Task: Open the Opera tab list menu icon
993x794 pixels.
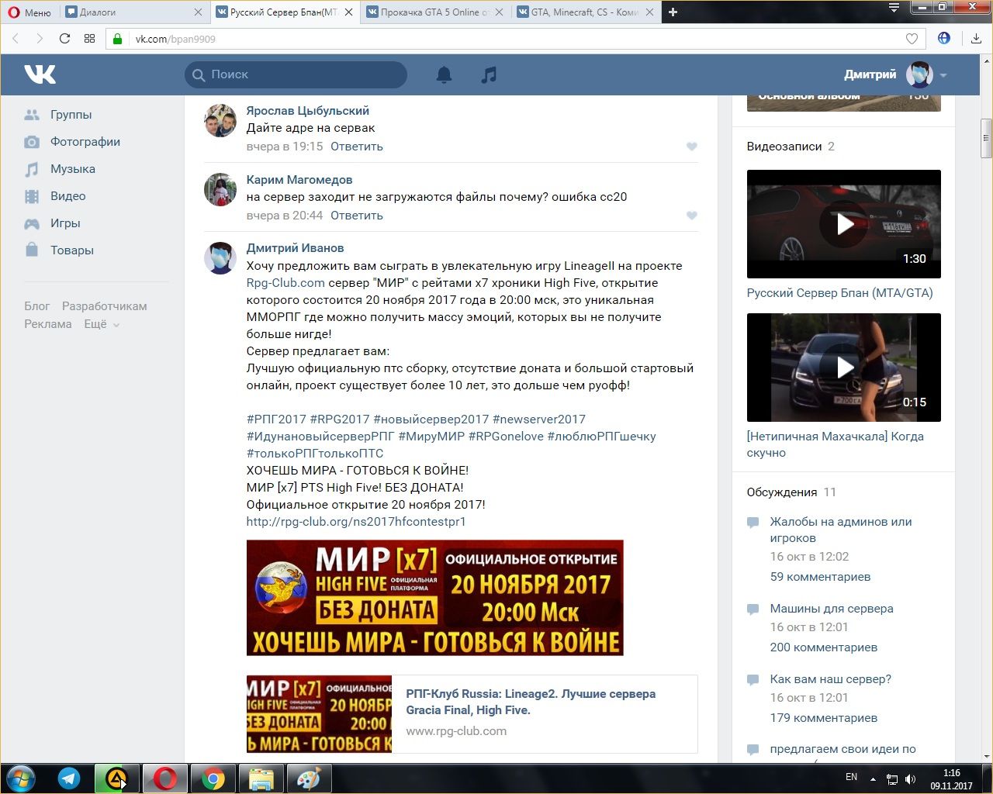Action: click(x=894, y=8)
